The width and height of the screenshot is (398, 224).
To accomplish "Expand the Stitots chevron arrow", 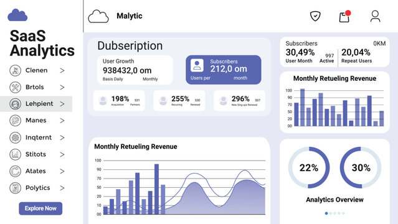I will [62, 154].
